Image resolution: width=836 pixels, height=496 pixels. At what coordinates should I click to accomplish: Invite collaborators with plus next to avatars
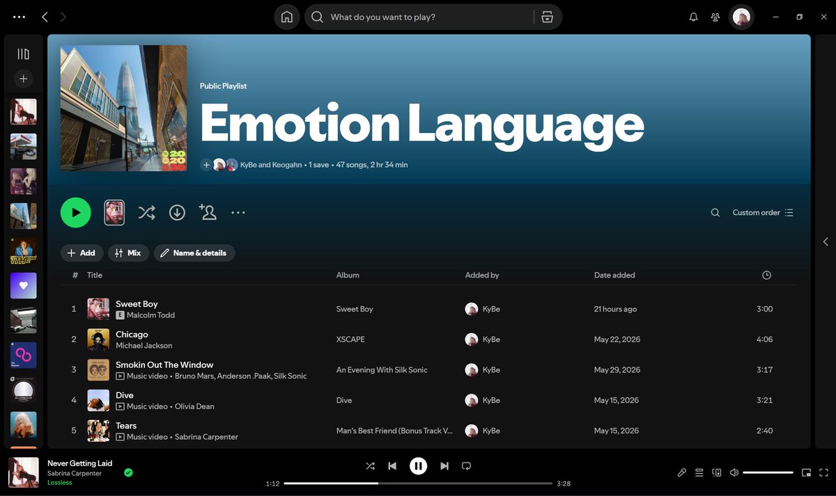click(x=206, y=165)
